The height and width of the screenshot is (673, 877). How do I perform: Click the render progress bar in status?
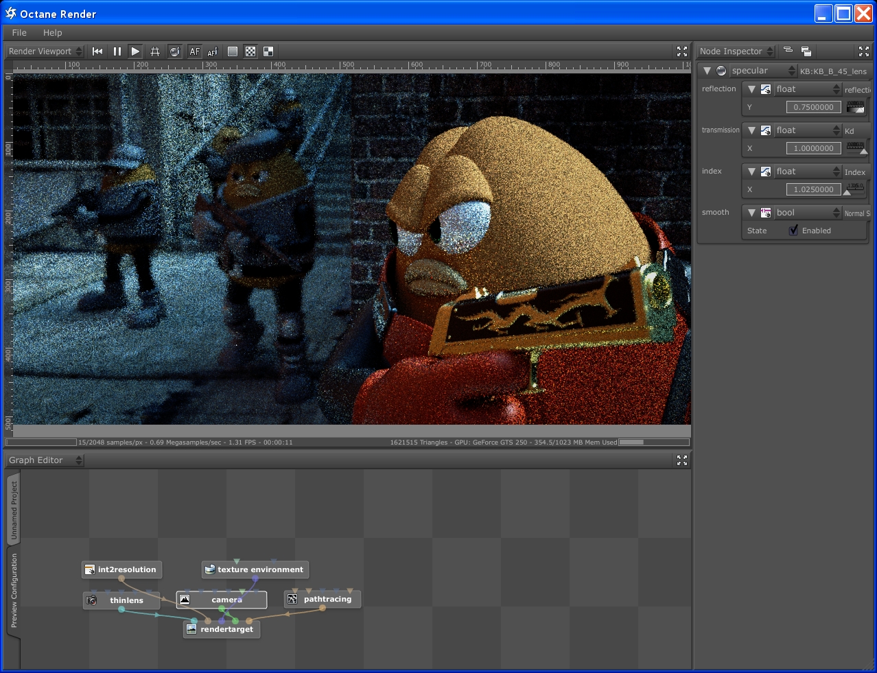(41, 442)
